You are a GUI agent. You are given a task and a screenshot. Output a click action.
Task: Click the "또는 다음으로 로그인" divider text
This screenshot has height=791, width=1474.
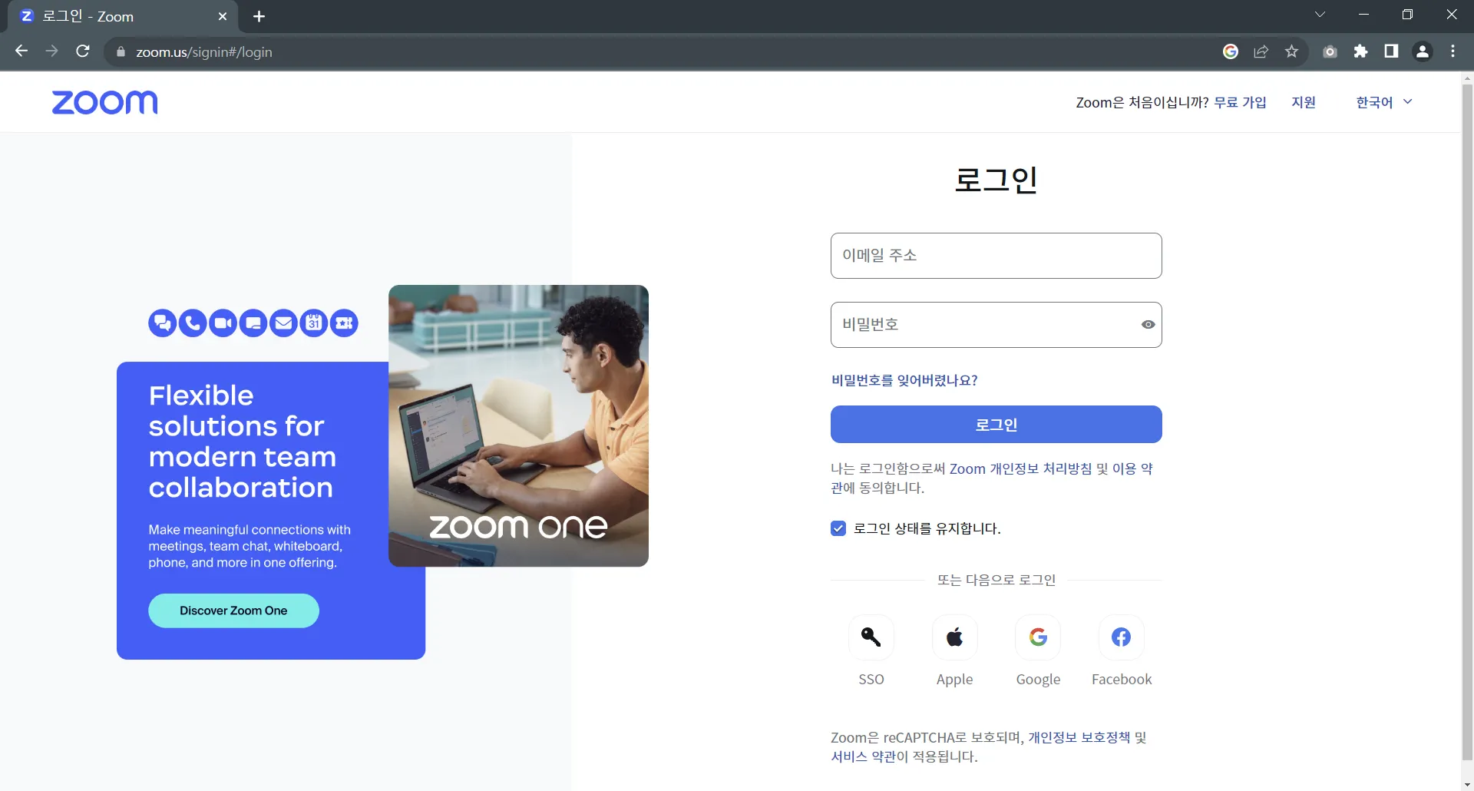tap(996, 580)
